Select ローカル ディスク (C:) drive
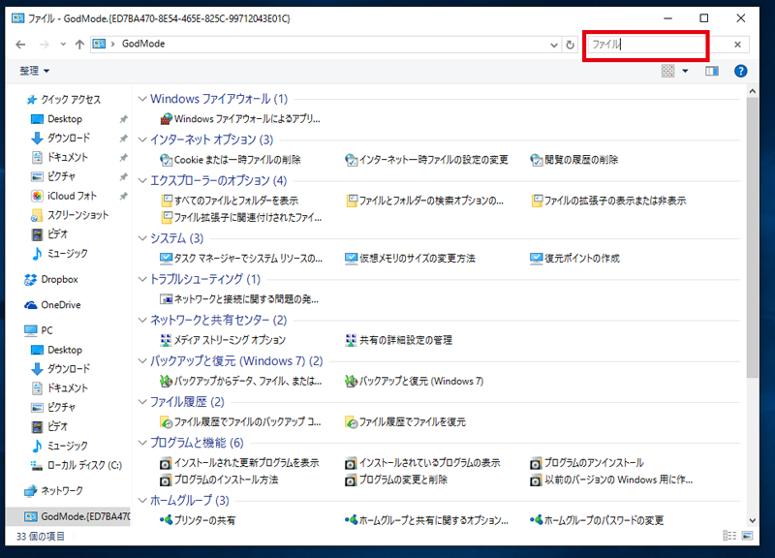The width and height of the screenshot is (775, 558). tap(77, 466)
